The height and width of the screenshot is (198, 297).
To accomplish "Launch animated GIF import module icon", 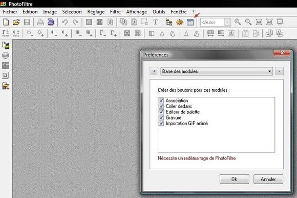I will (x=6, y=86).
